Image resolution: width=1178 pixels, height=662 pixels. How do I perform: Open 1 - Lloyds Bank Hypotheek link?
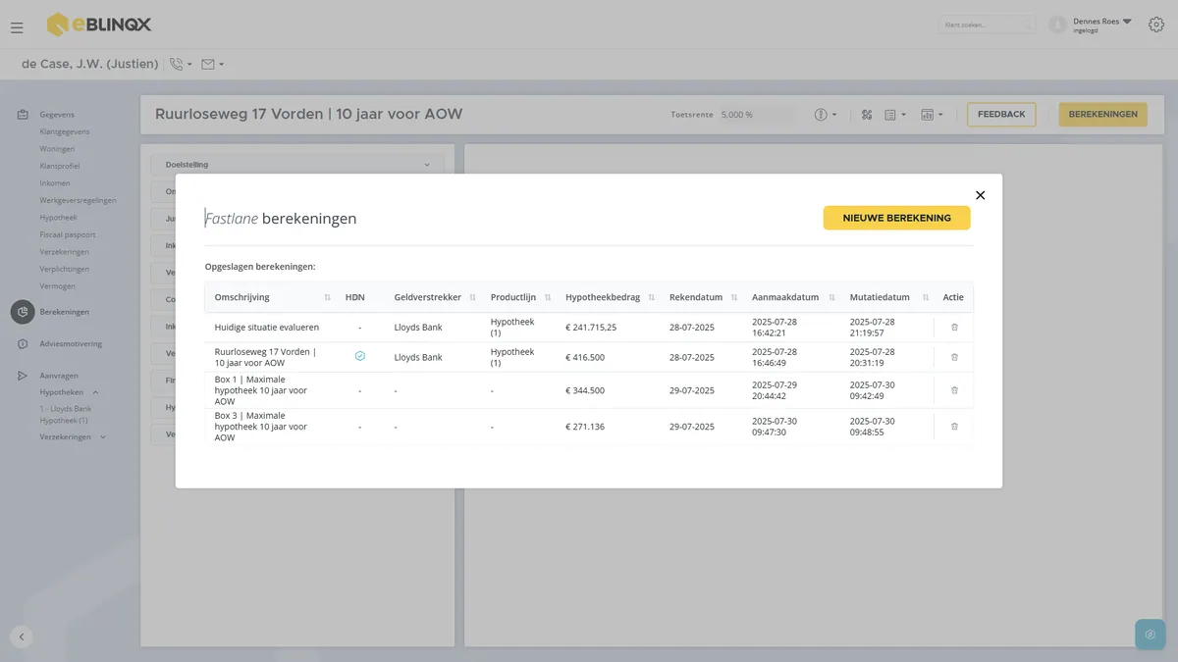[x=66, y=414]
